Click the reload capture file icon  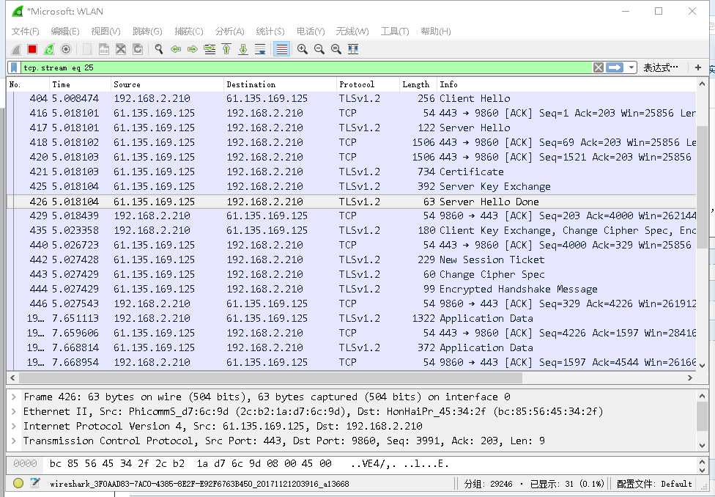[138, 49]
